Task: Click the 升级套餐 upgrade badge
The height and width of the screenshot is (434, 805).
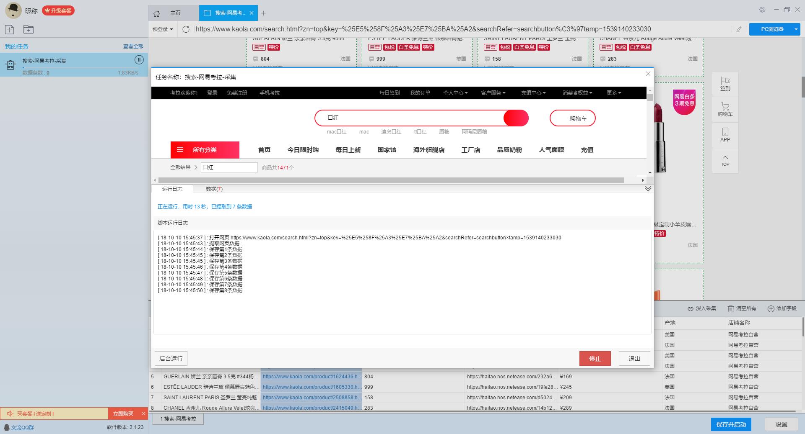Action: (x=58, y=10)
